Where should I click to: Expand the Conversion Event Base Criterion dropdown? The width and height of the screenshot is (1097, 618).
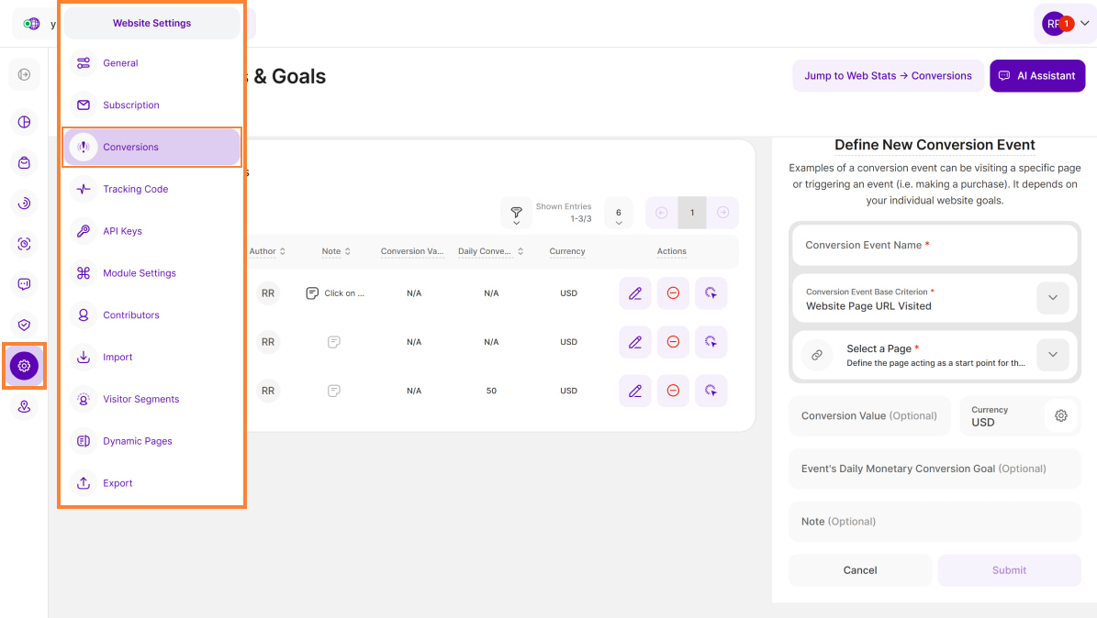pos(1052,298)
